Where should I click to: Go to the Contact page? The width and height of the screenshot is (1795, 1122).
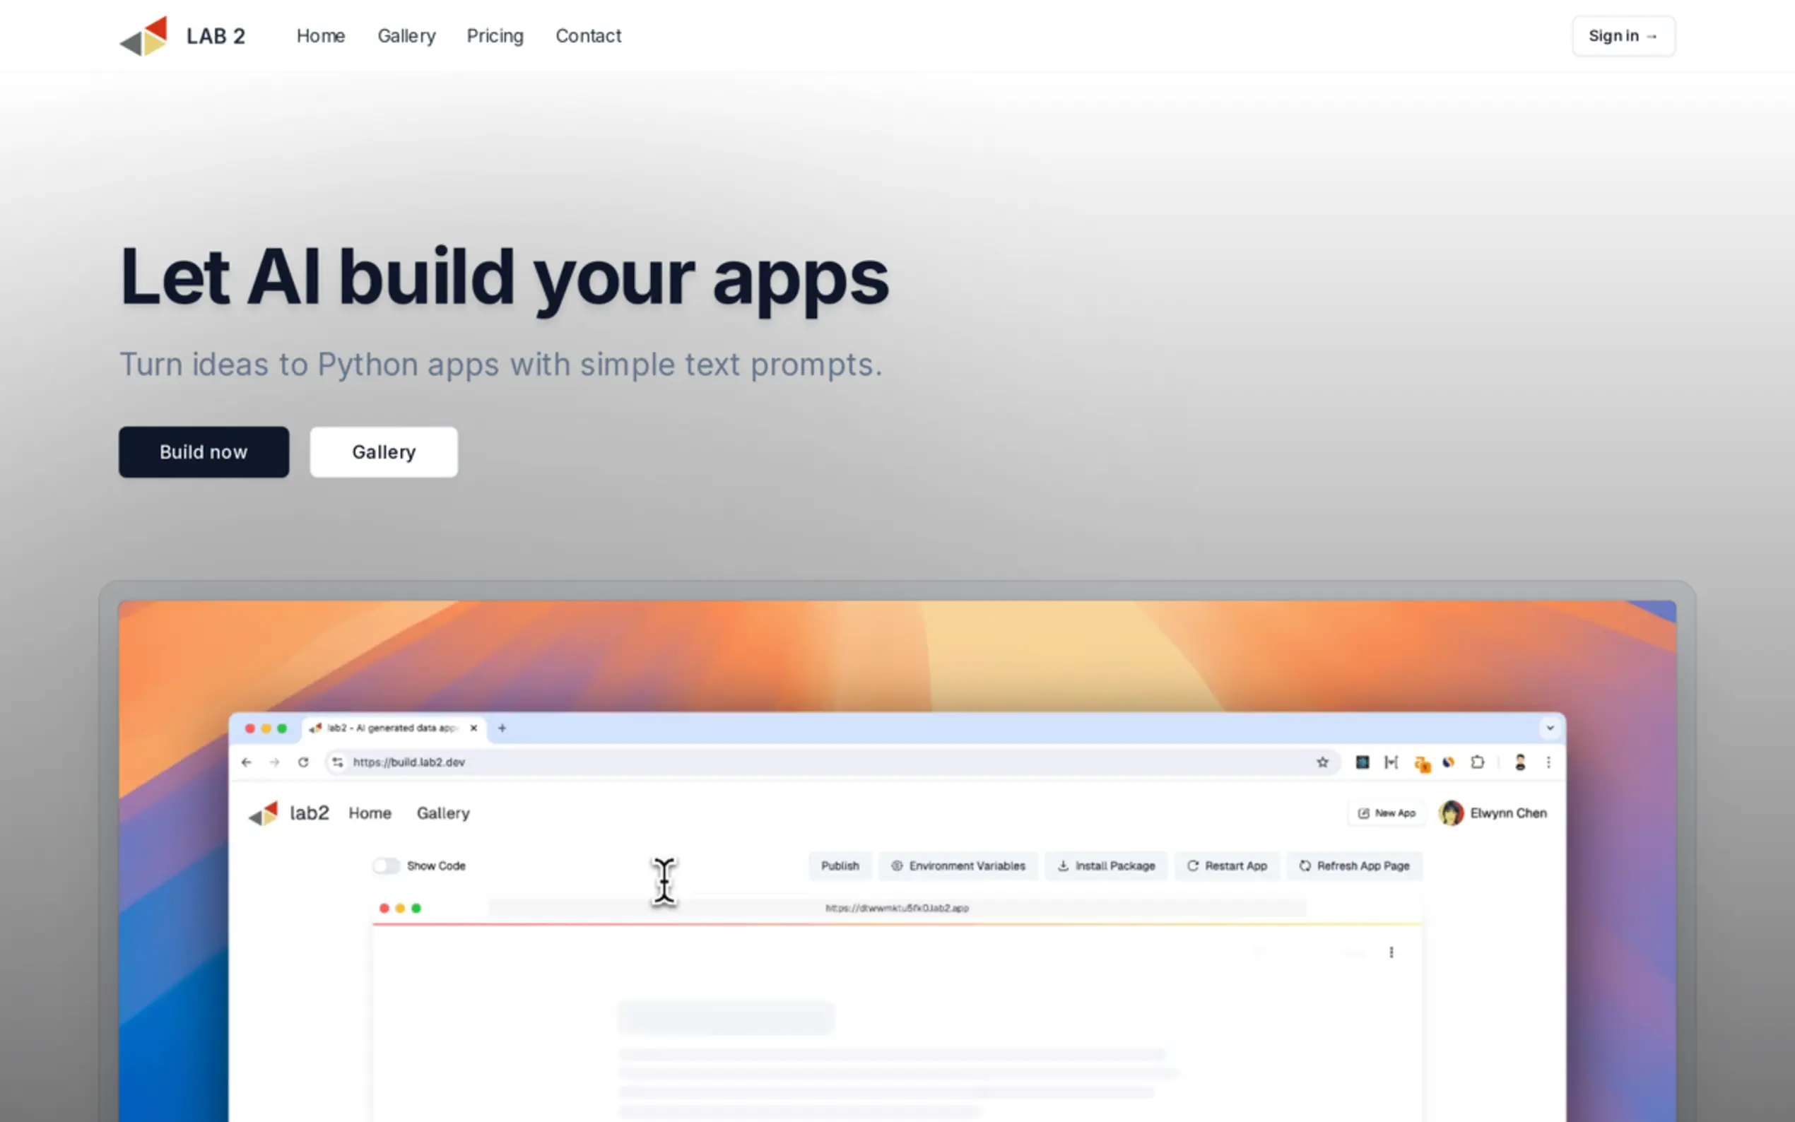pyautogui.click(x=588, y=35)
